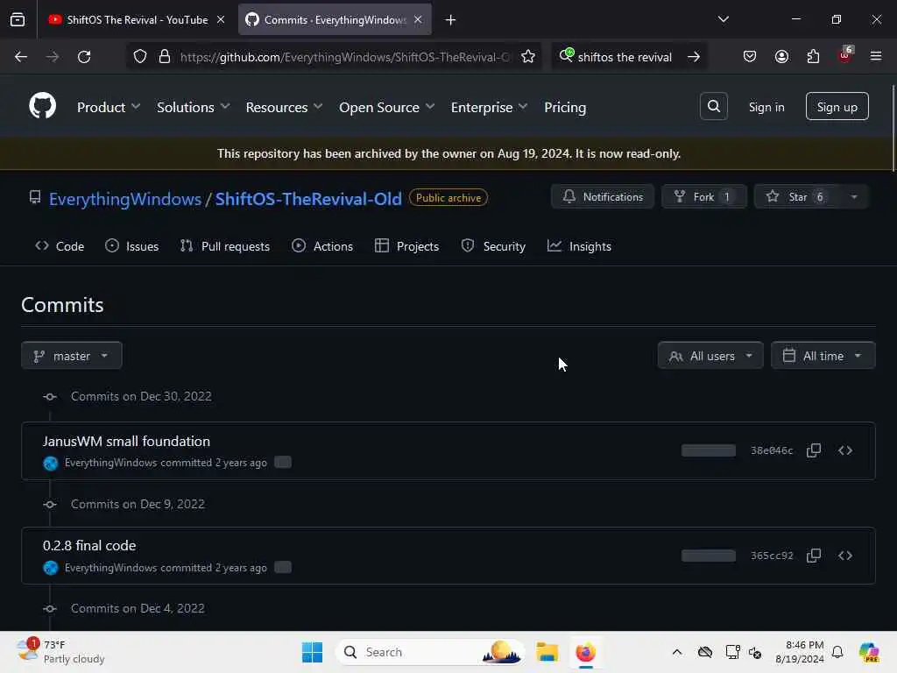Open Firefox account icon
The image size is (897, 673).
781,57
